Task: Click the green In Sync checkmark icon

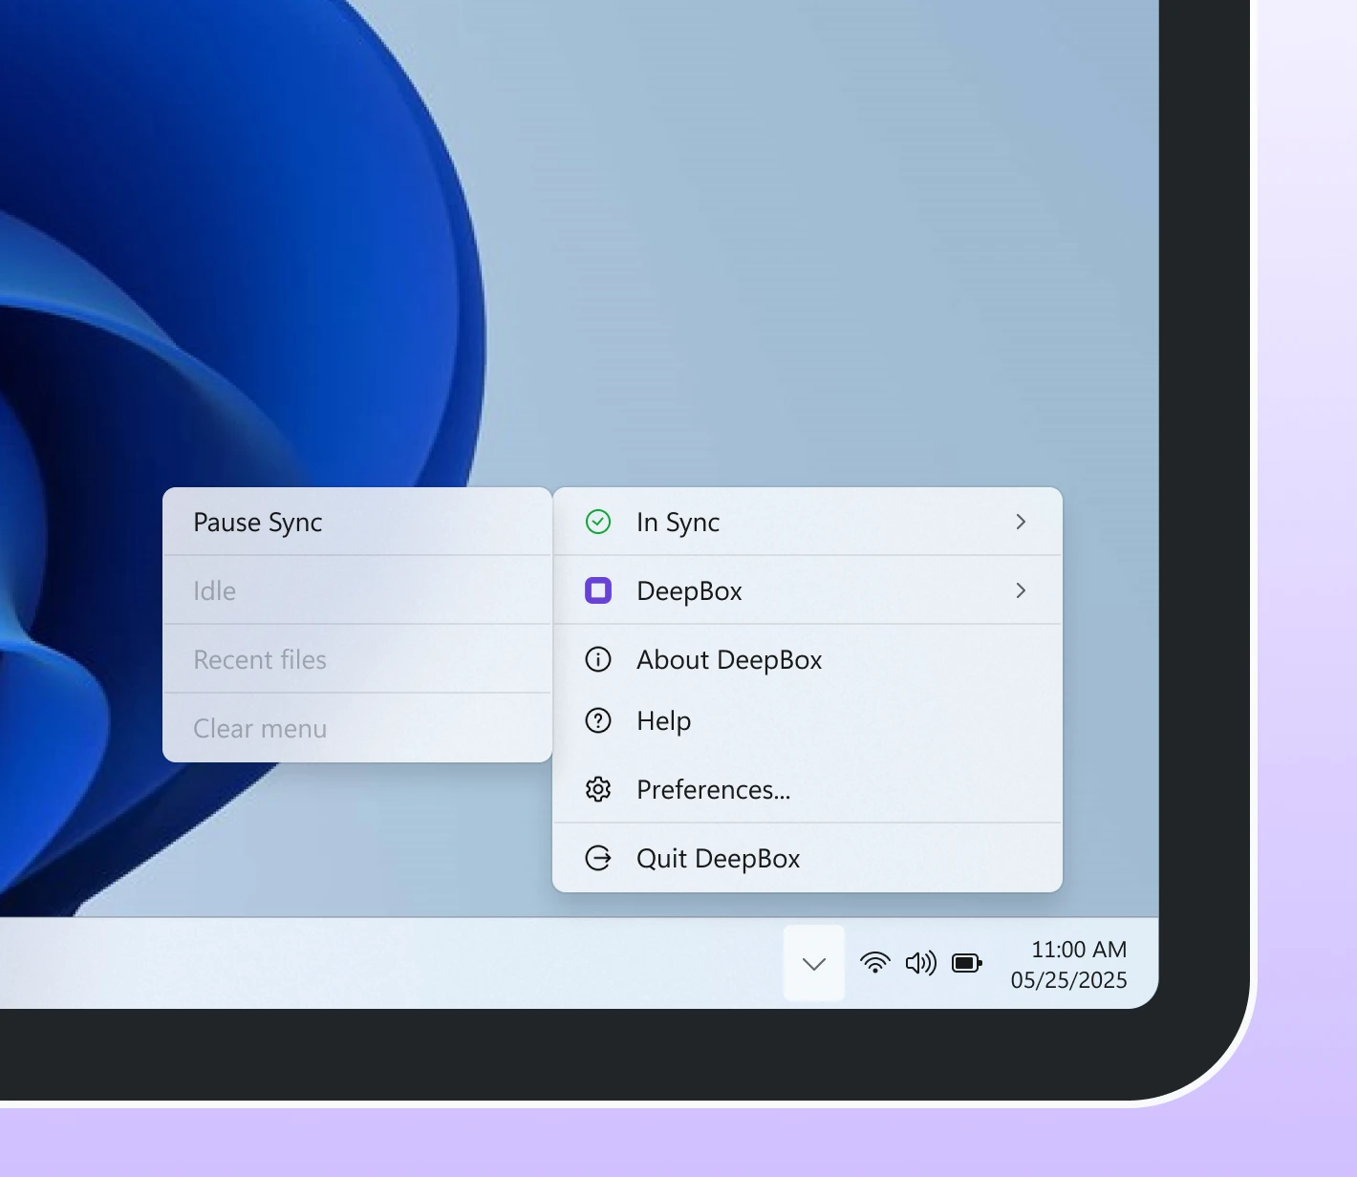Action: click(598, 522)
